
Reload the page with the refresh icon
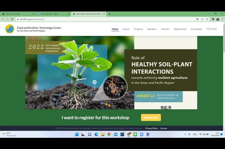12,19
